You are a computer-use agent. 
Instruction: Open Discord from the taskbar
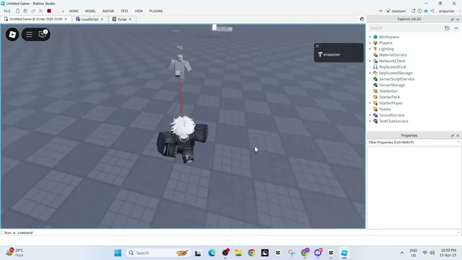318,252
